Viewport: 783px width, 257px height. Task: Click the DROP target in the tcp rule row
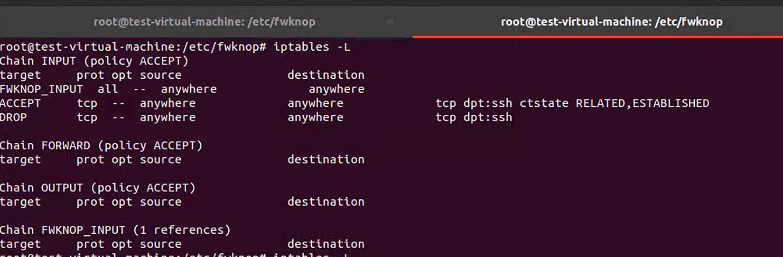[x=13, y=117]
